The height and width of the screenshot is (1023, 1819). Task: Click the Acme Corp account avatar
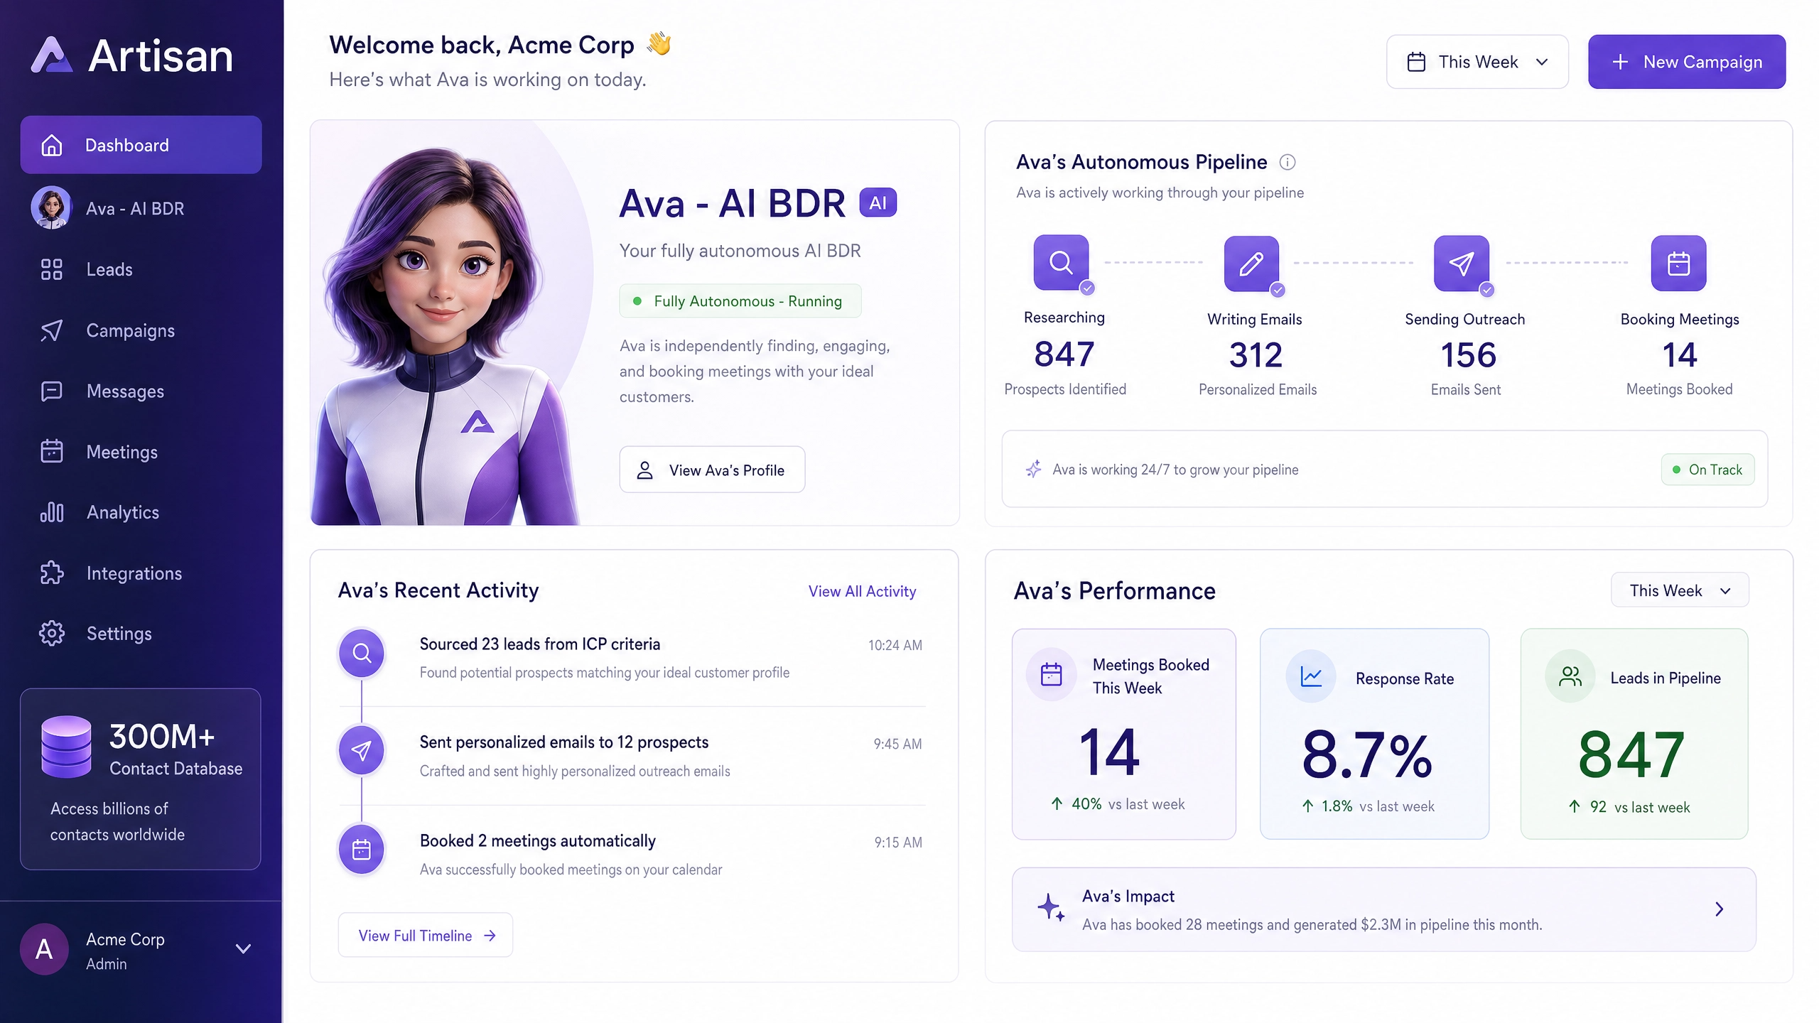pos(44,949)
